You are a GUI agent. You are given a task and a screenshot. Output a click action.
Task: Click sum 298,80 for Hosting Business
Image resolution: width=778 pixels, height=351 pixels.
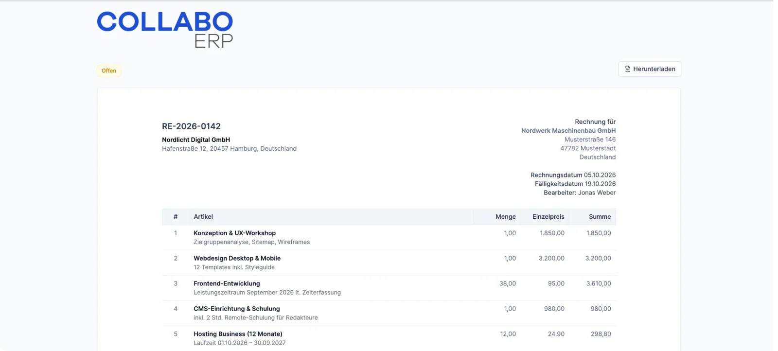(x=601, y=334)
